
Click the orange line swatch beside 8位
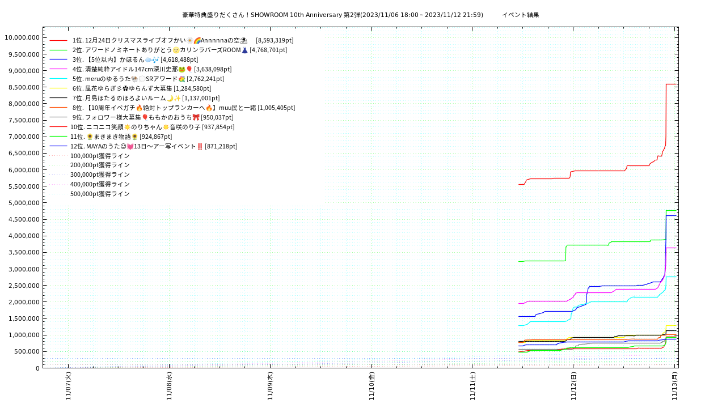click(58, 108)
